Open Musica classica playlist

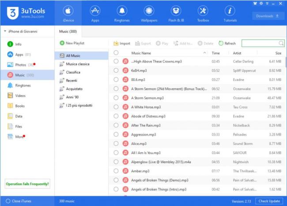[x=81, y=64]
